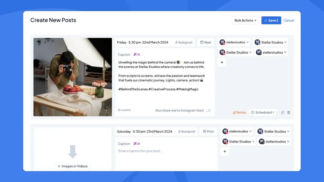Click the #BehindTheScenes hashtag line in caption
This screenshot has width=324, height=182.
[158, 89]
